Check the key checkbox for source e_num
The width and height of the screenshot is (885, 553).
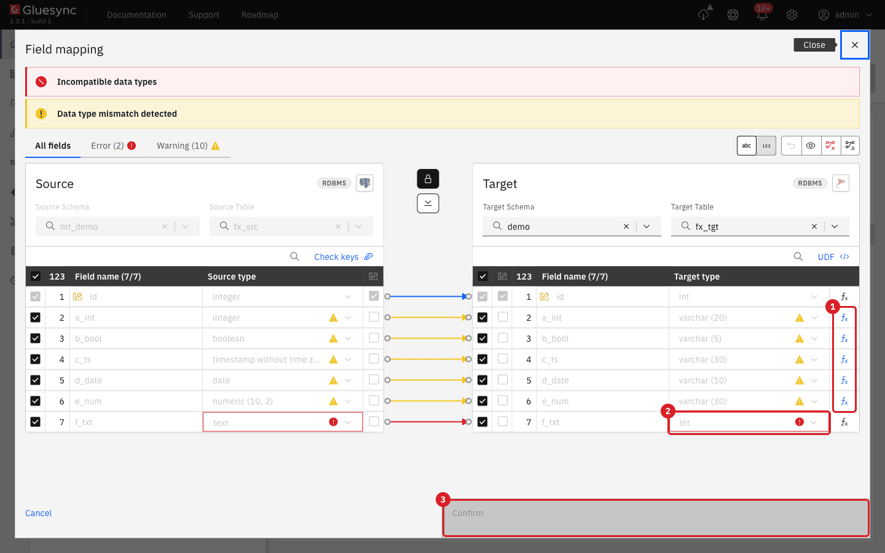pyautogui.click(x=374, y=401)
